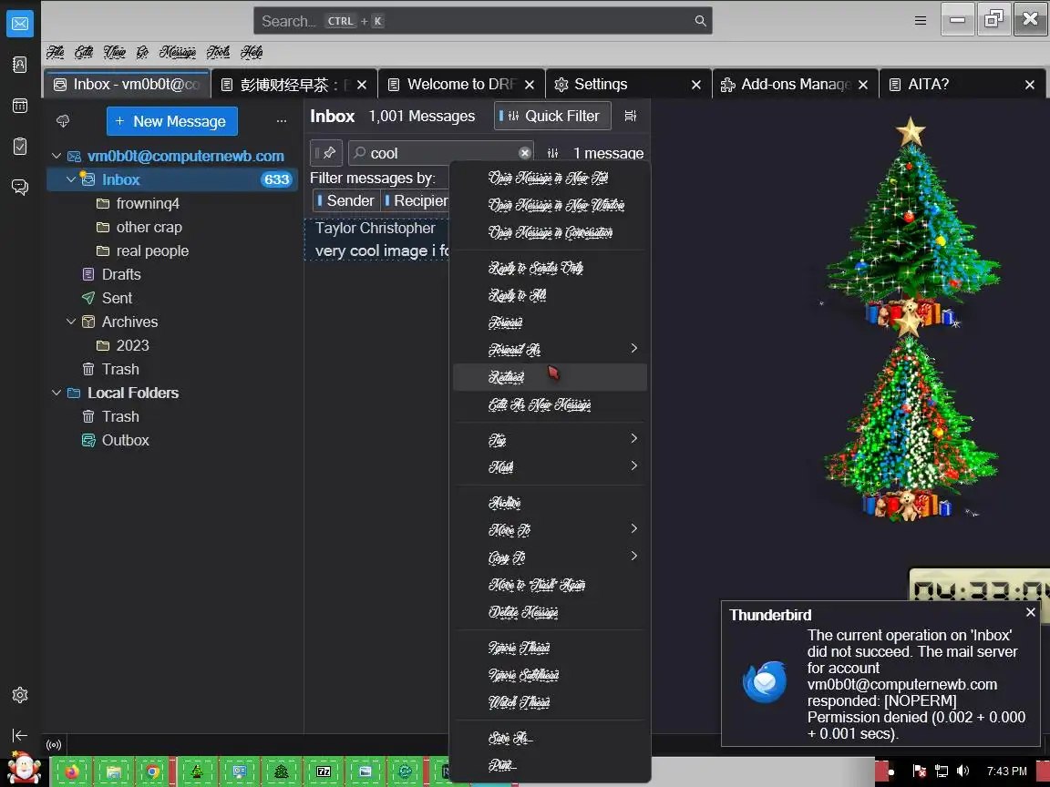Viewport: 1050px width, 787px height.
Task: Click the online status indicator in status bar
Action: tap(54, 745)
